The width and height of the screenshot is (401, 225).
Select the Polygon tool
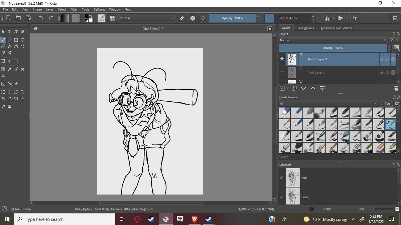click(x=3, y=46)
